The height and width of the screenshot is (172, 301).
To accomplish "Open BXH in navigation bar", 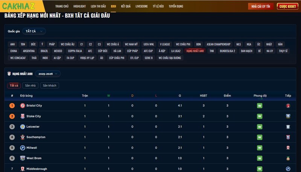I will pos(114,6).
